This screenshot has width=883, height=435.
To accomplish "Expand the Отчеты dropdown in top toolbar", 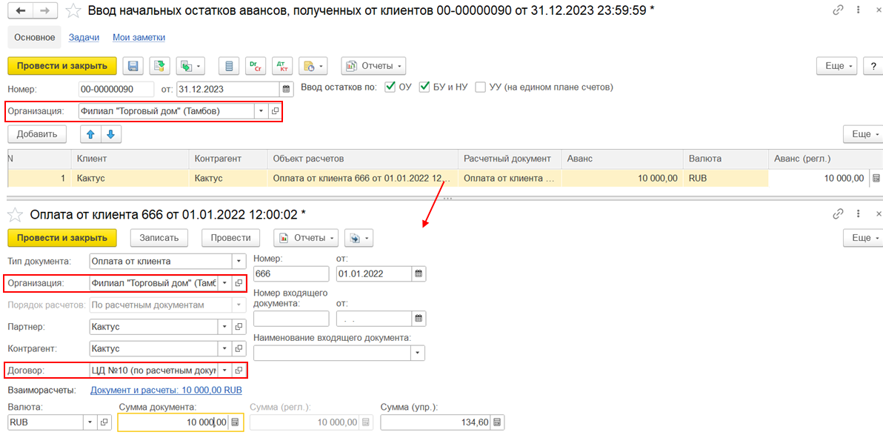I will (373, 66).
